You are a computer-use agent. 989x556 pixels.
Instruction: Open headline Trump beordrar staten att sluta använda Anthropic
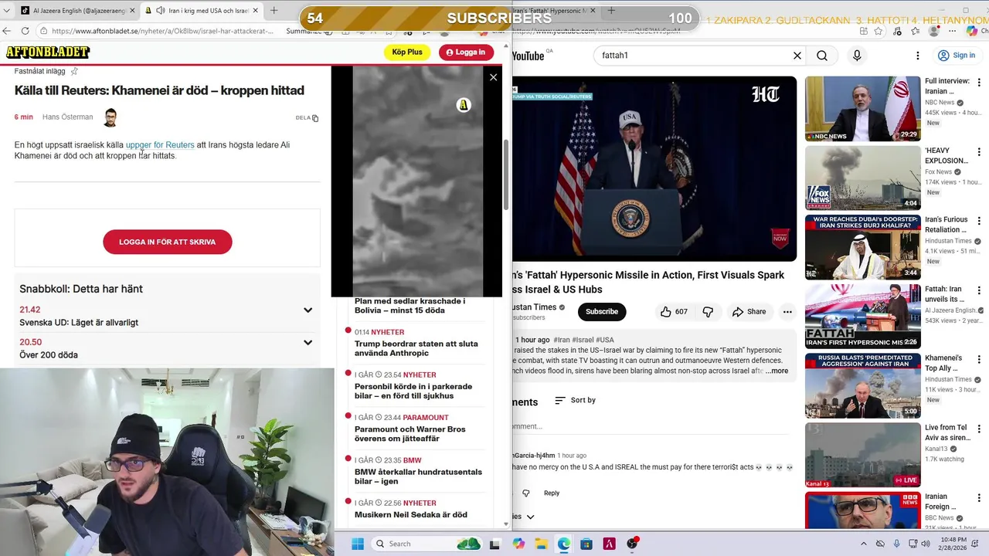(416, 348)
